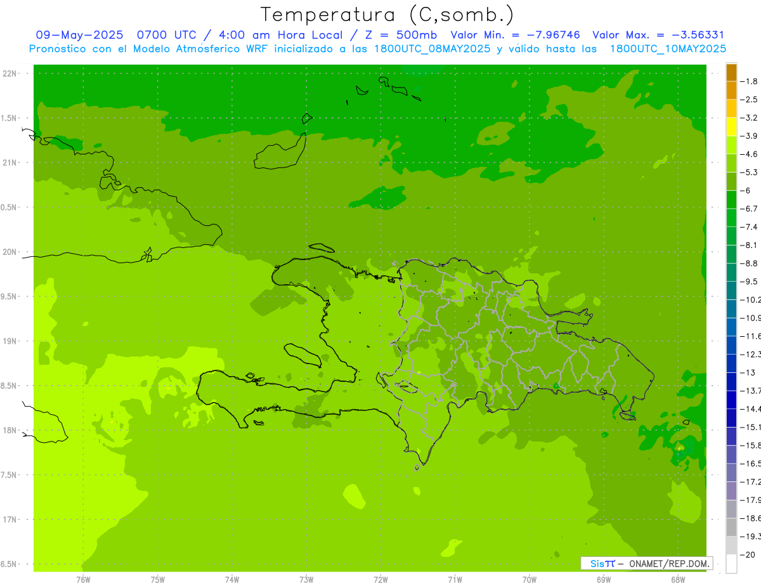Click the '22N' latitude axis label
This screenshot has width=761, height=588.
(x=11, y=74)
